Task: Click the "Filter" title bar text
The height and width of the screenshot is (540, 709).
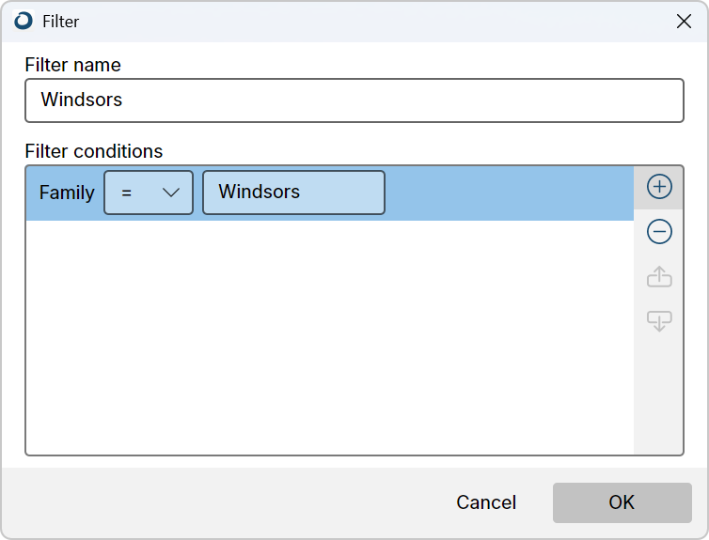Action: pos(61,22)
